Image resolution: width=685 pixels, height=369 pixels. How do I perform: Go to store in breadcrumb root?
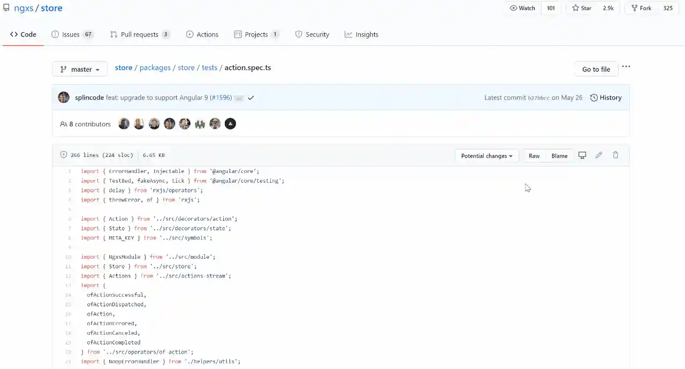pos(124,67)
